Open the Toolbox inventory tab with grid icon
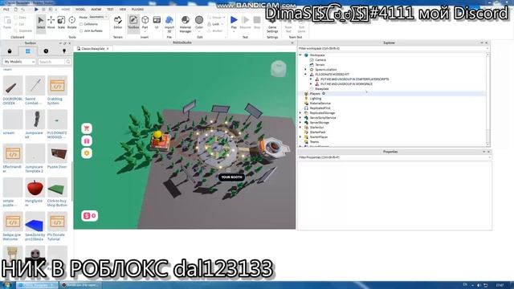 [27, 51]
